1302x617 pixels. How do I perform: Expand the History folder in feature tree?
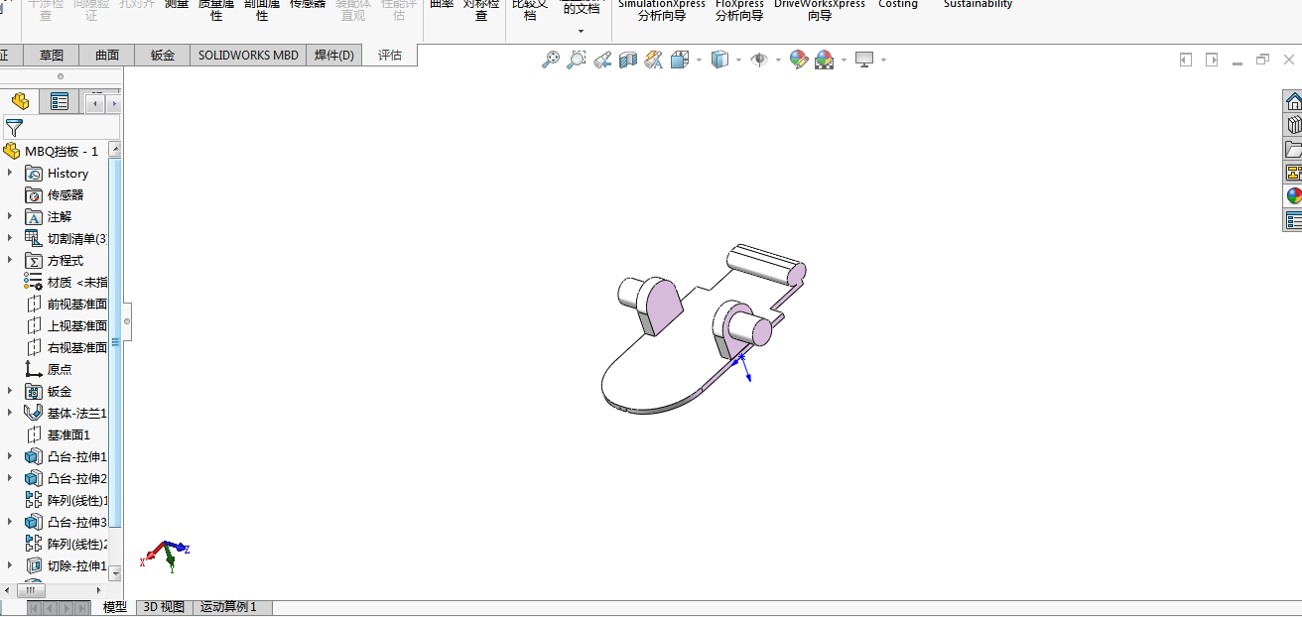[10, 173]
